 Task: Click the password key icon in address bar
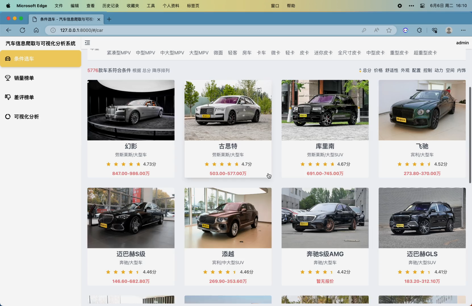364,30
